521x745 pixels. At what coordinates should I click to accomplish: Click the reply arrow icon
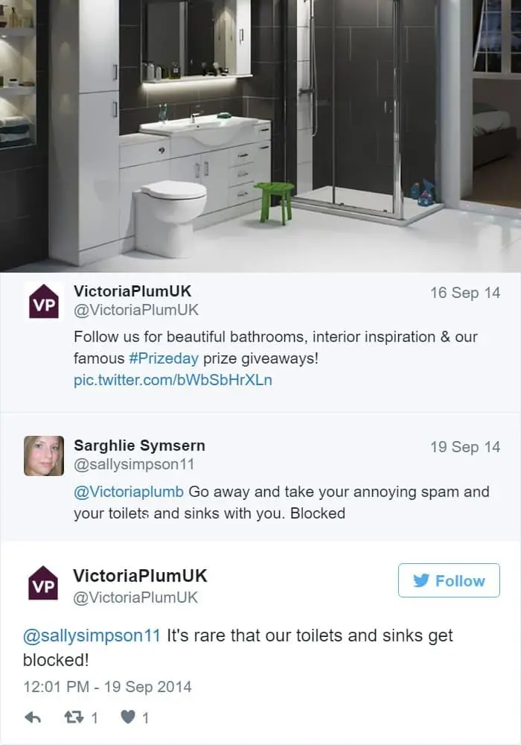[x=32, y=717]
